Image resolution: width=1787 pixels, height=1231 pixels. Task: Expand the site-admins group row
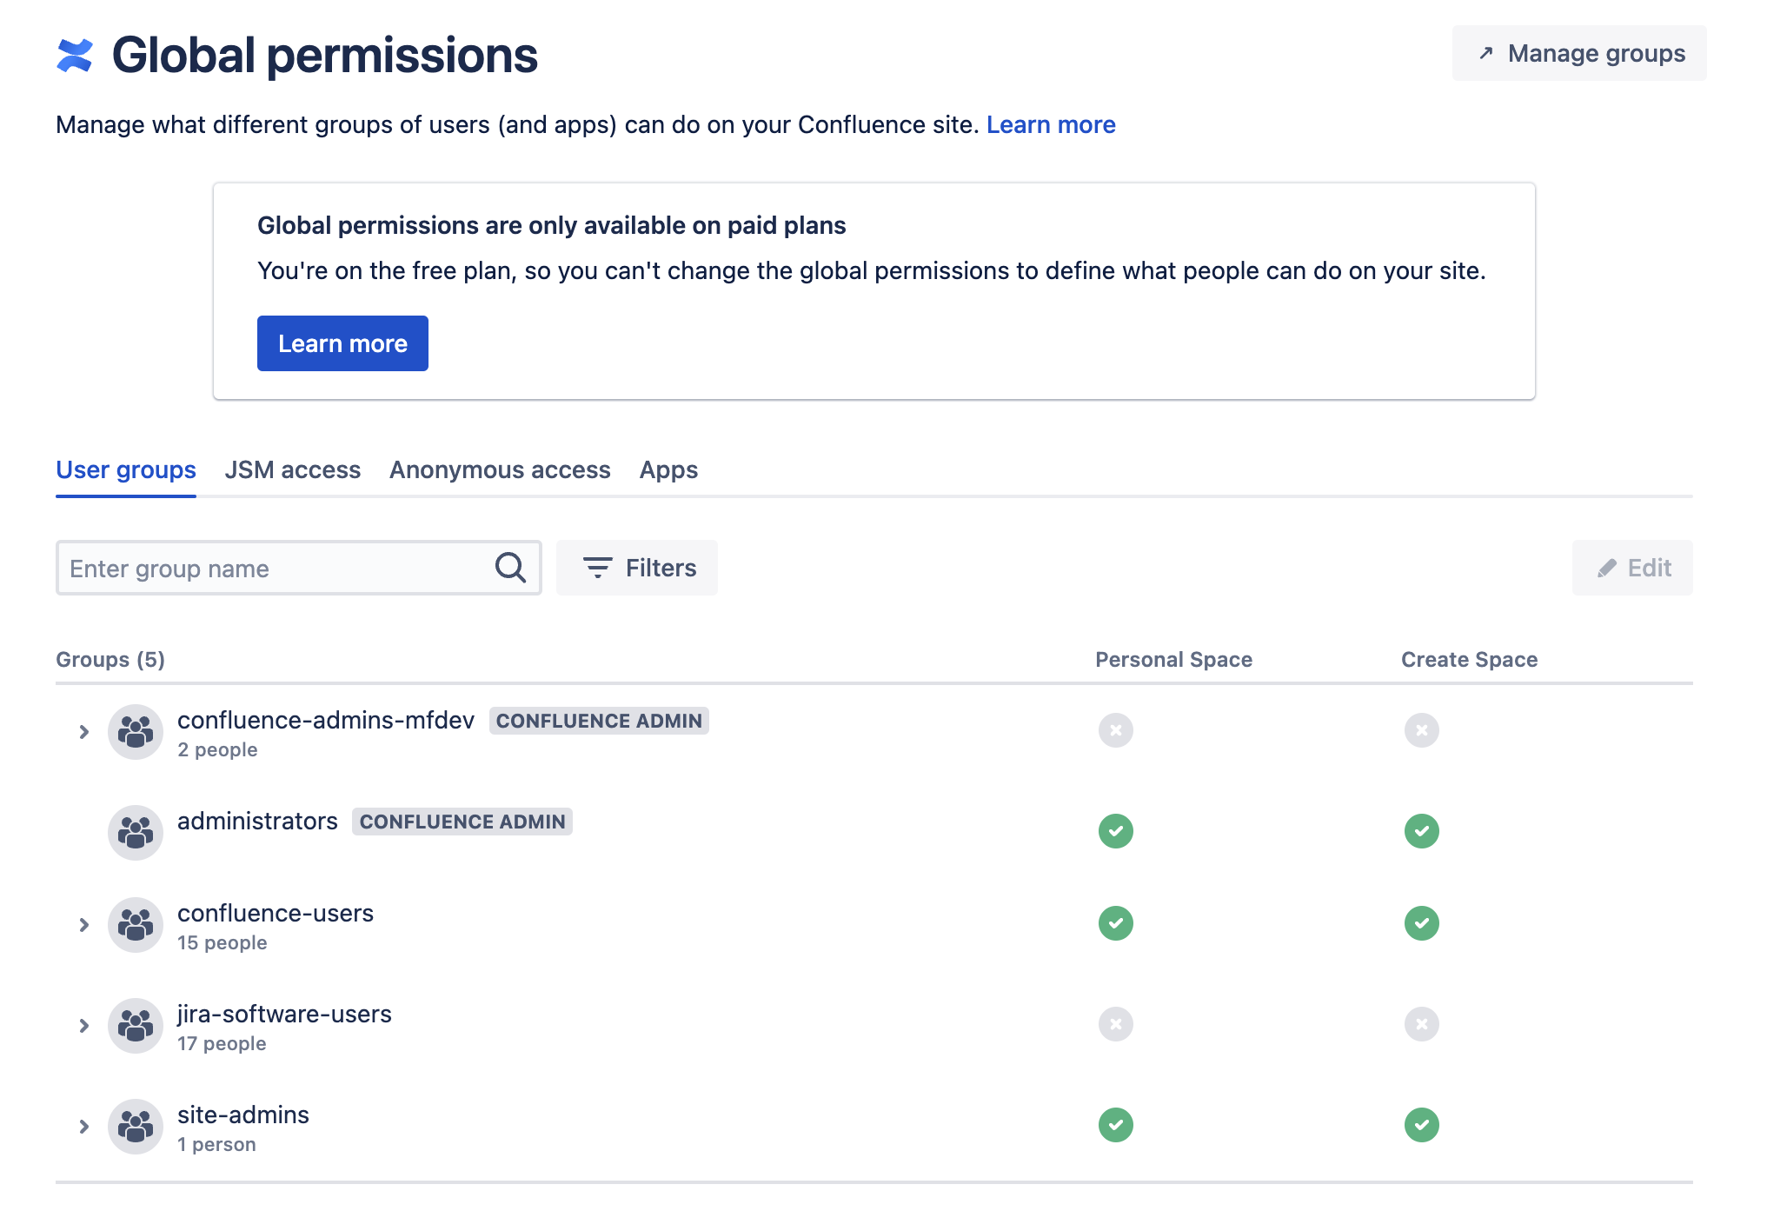(84, 1127)
